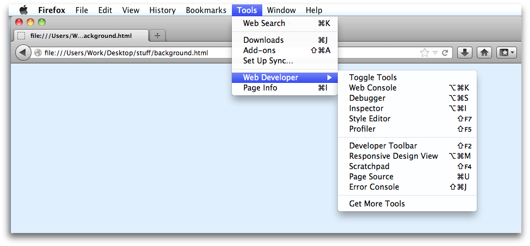Click the Home toolbar button
530x246 pixels.
(x=484, y=53)
